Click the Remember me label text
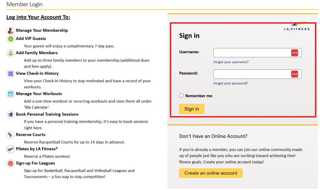320x190 pixels. tap(198, 96)
